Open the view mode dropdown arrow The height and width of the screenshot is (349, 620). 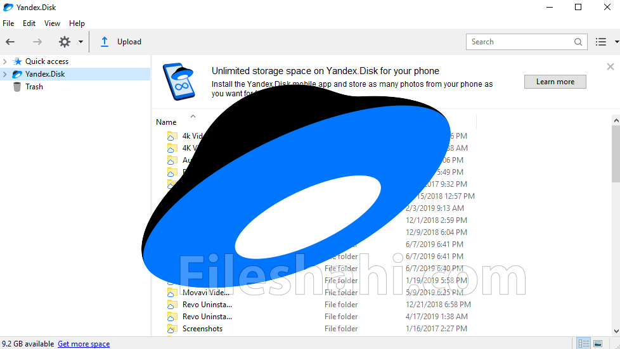tap(616, 42)
